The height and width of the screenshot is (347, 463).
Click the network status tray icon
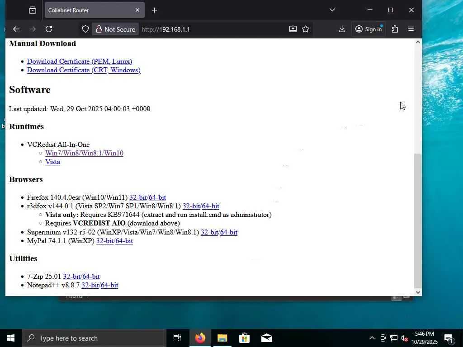pos(394,338)
